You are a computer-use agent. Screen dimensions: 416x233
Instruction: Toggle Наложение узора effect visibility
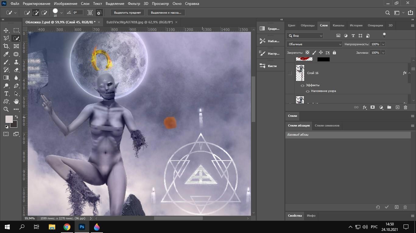308,91
